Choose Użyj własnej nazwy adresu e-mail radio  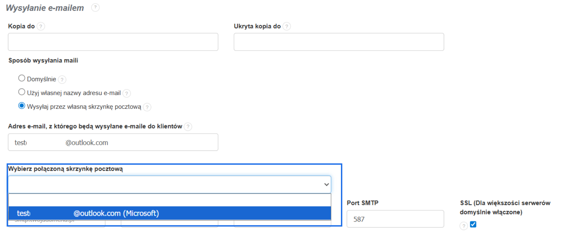[22, 92]
